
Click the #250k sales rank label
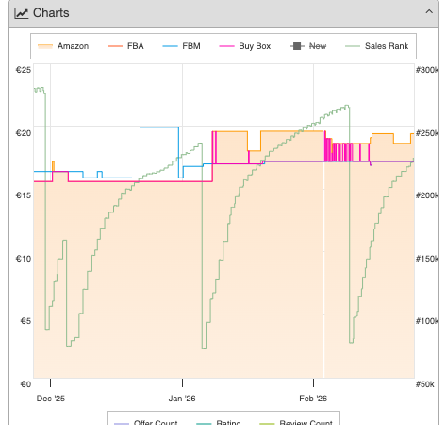point(426,133)
